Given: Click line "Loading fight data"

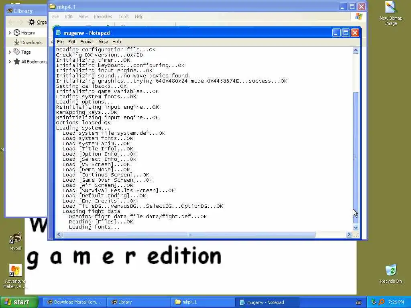Looking at the screenshot, I should tap(91, 211).
